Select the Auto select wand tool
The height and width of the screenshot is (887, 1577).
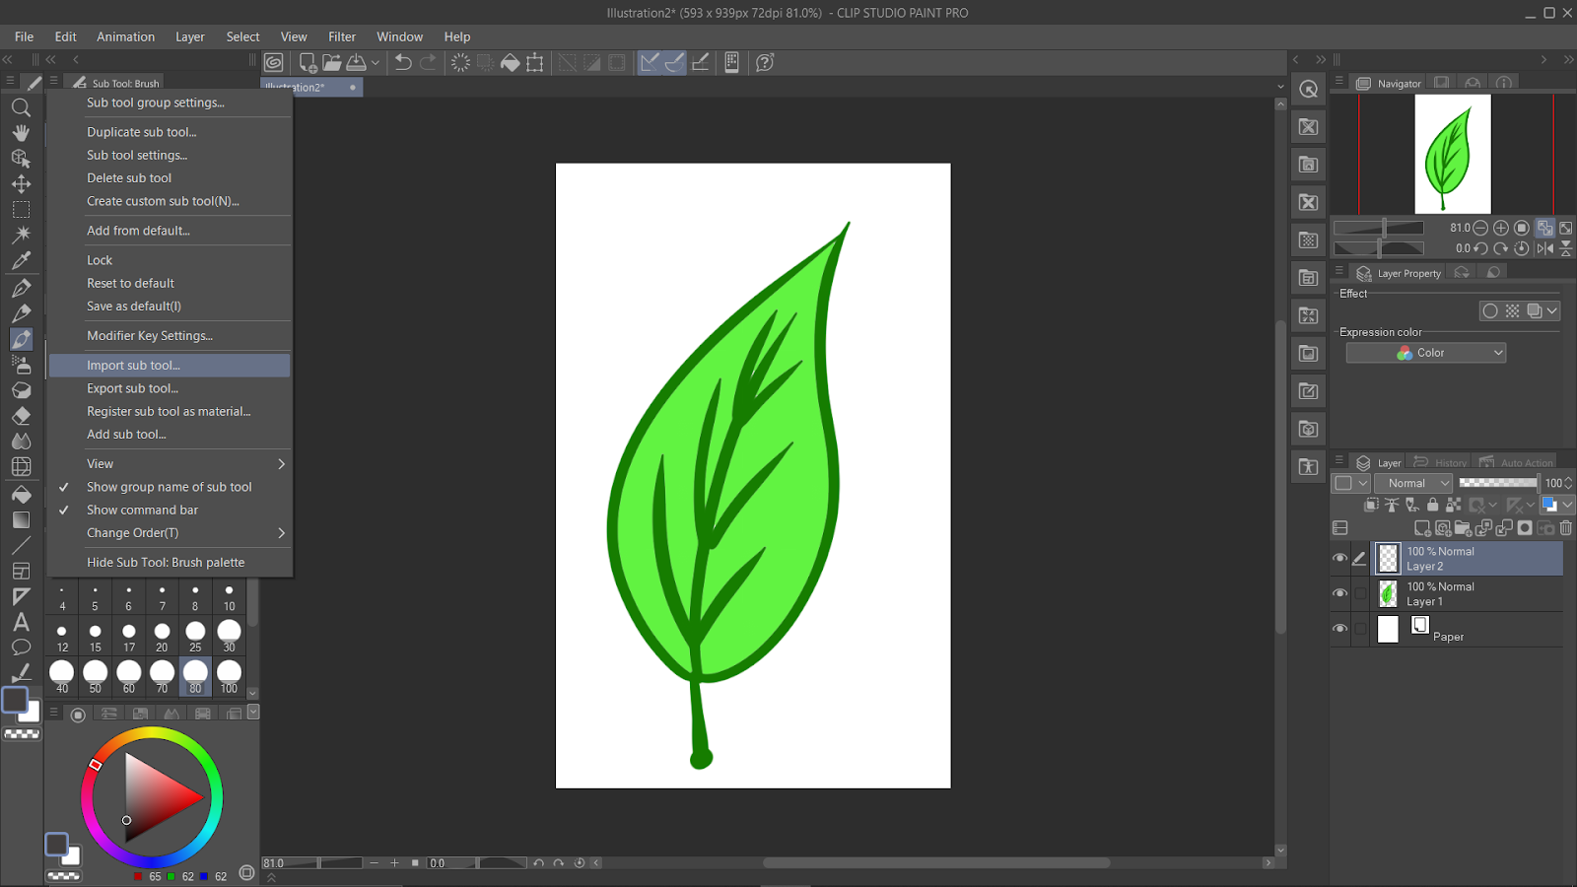click(x=21, y=236)
